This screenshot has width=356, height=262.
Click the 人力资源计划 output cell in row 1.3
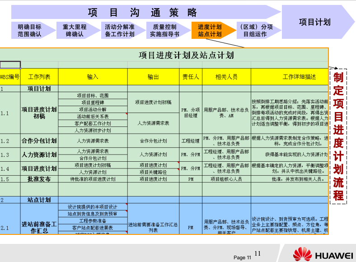tap(154, 154)
